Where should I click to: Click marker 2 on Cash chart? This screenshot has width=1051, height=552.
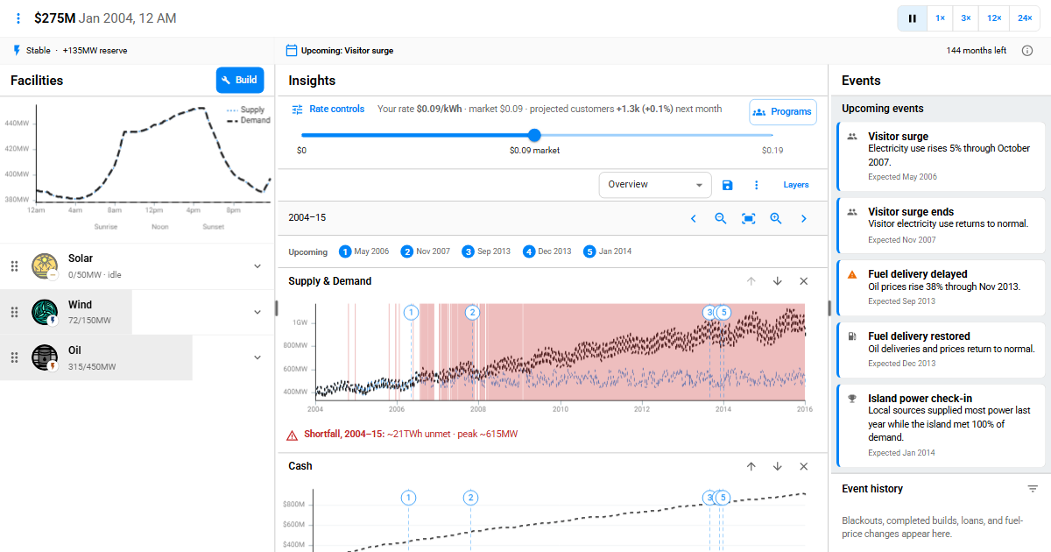pyautogui.click(x=470, y=498)
